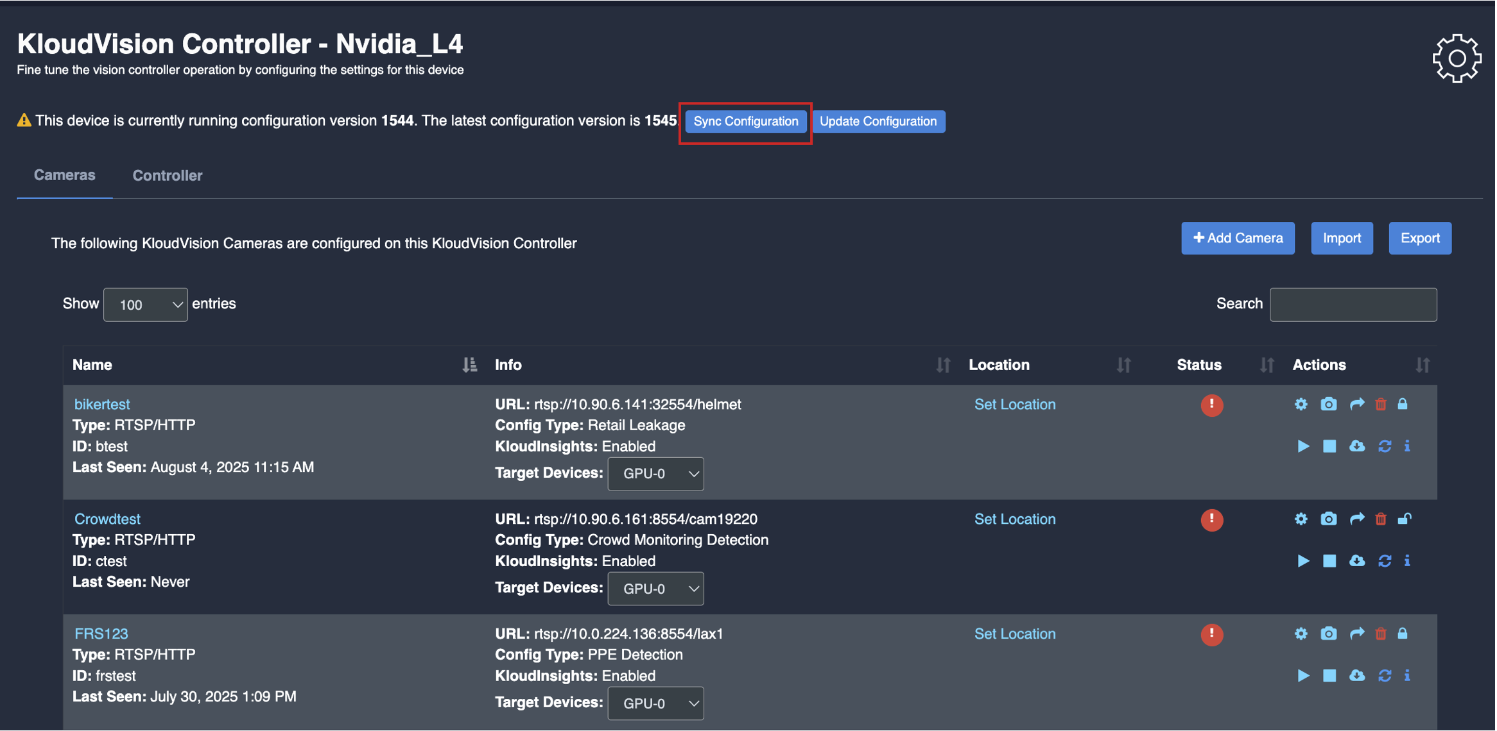Sort table by Name column
Viewport: 1497px width, 731px height.
click(470, 365)
